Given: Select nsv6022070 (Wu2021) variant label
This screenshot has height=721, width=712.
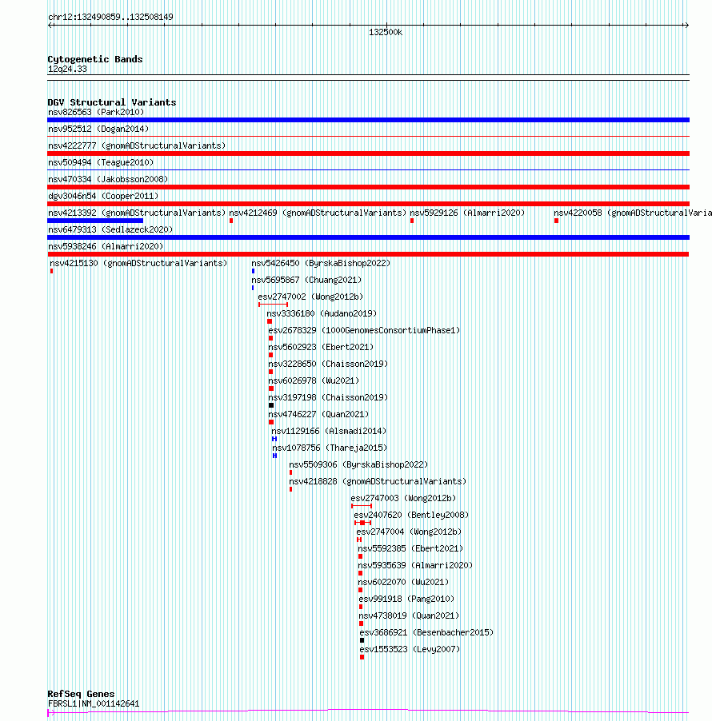Looking at the screenshot, I should pyautogui.click(x=403, y=582).
